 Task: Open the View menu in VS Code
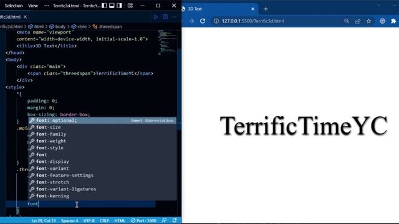point(33,6)
